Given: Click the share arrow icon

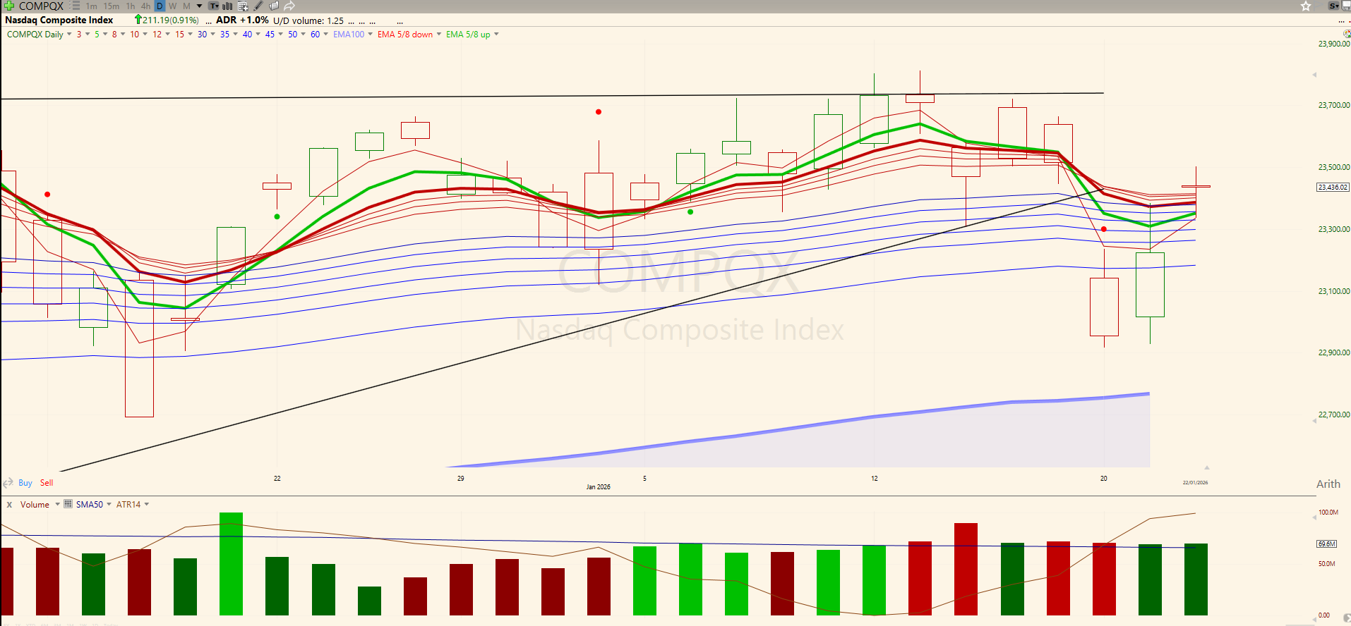Looking at the screenshot, I should [x=289, y=6].
